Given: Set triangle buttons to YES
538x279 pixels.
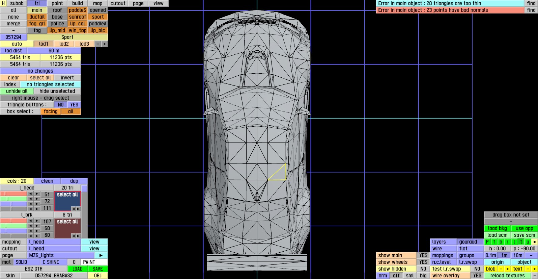Looking at the screenshot, I should [74, 105].
